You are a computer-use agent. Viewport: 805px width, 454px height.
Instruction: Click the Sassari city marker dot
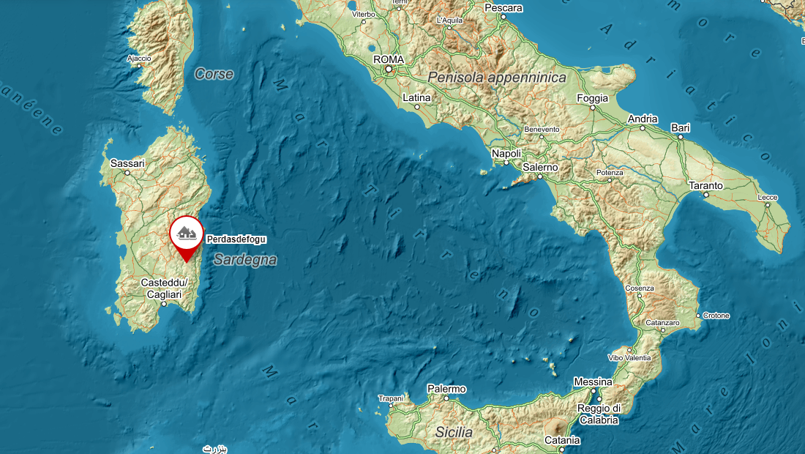tap(127, 173)
